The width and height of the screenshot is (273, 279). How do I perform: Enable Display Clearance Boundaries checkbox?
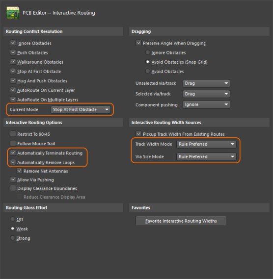(13, 188)
